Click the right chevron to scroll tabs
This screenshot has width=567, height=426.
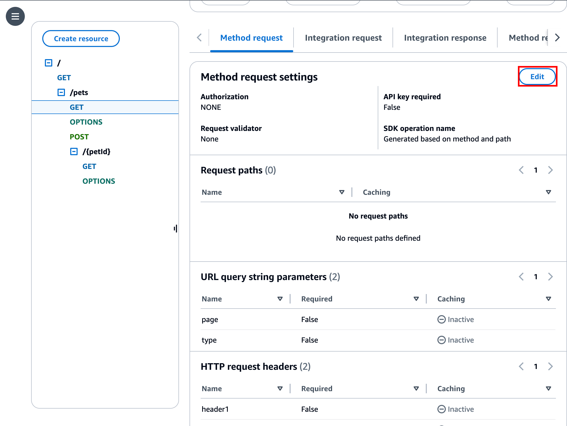pyautogui.click(x=557, y=38)
